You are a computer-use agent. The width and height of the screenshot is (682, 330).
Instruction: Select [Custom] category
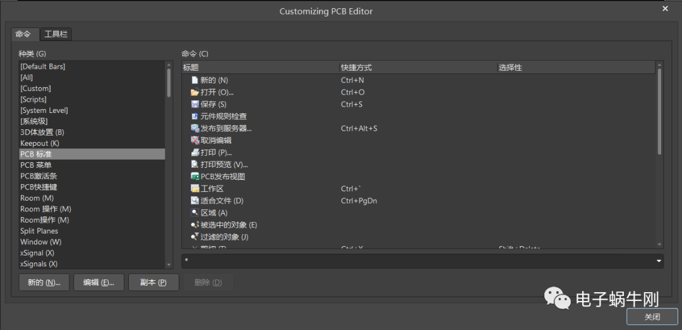tap(92, 88)
